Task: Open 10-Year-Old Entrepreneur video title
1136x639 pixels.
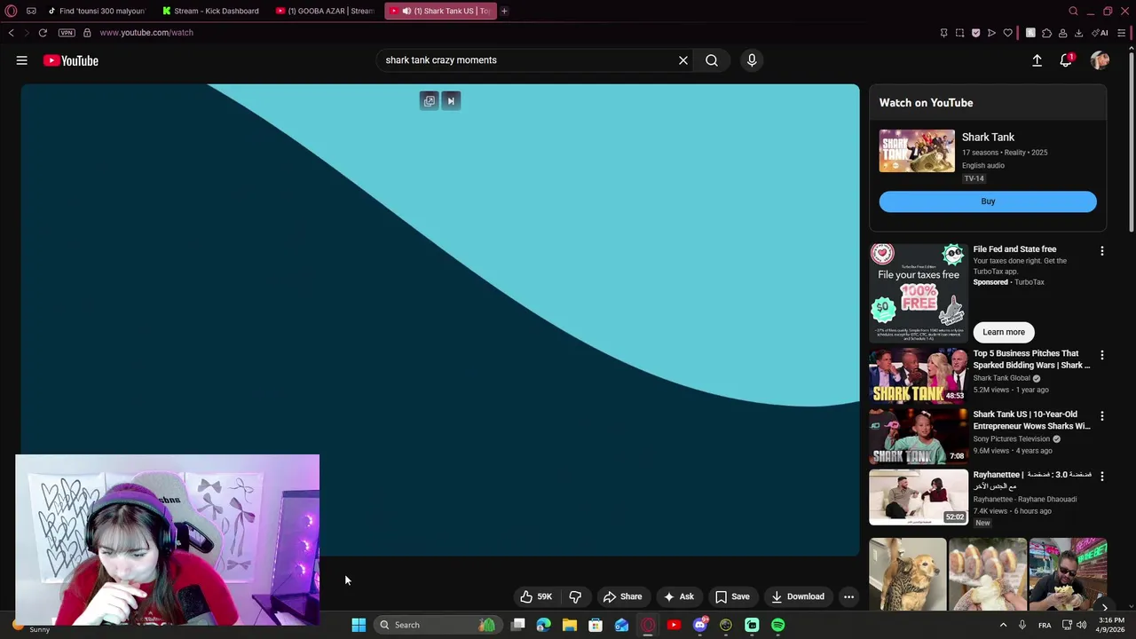Action: [1031, 420]
